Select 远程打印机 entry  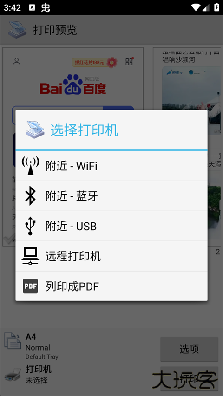pos(111,256)
